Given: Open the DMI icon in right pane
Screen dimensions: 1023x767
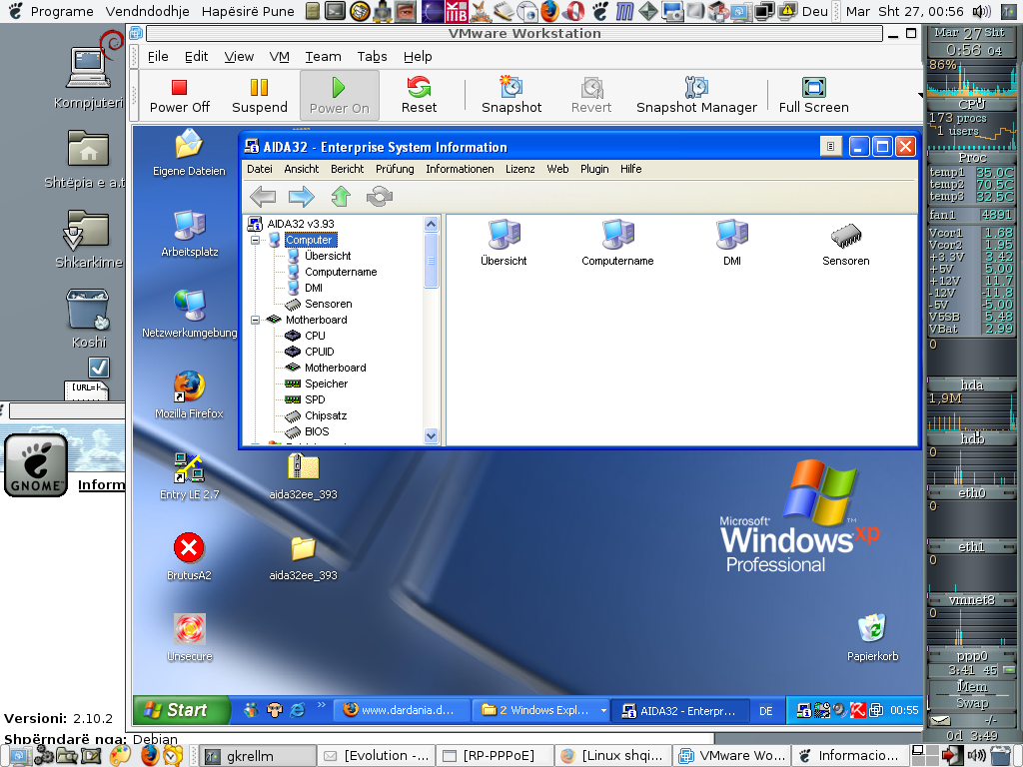Looking at the screenshot, I should pos(732,243).
